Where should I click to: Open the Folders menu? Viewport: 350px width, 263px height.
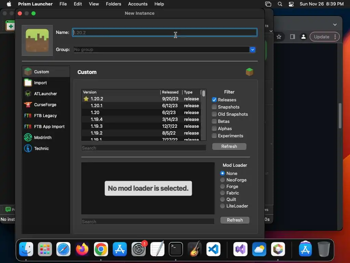113,4
